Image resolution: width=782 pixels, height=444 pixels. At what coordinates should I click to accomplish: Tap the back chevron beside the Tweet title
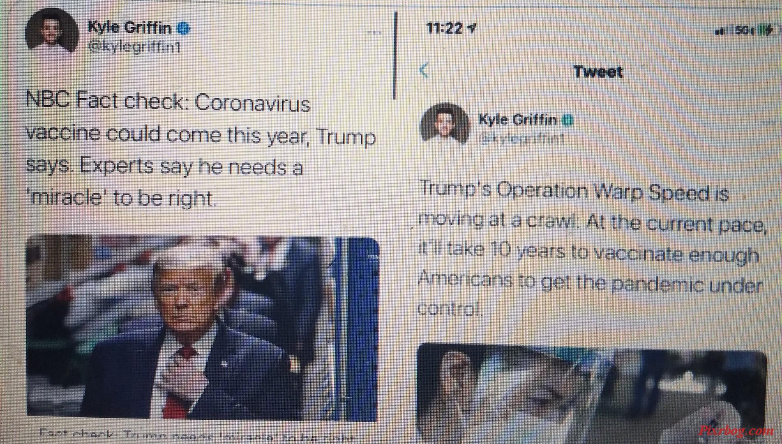click(x=424, y=71)
